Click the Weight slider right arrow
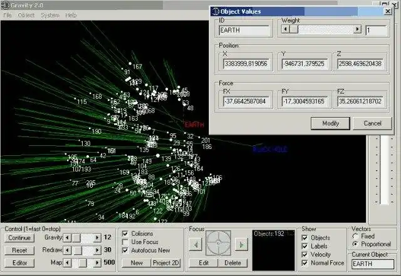The height and width of the screenshot is (276, 401). point(357,29)
